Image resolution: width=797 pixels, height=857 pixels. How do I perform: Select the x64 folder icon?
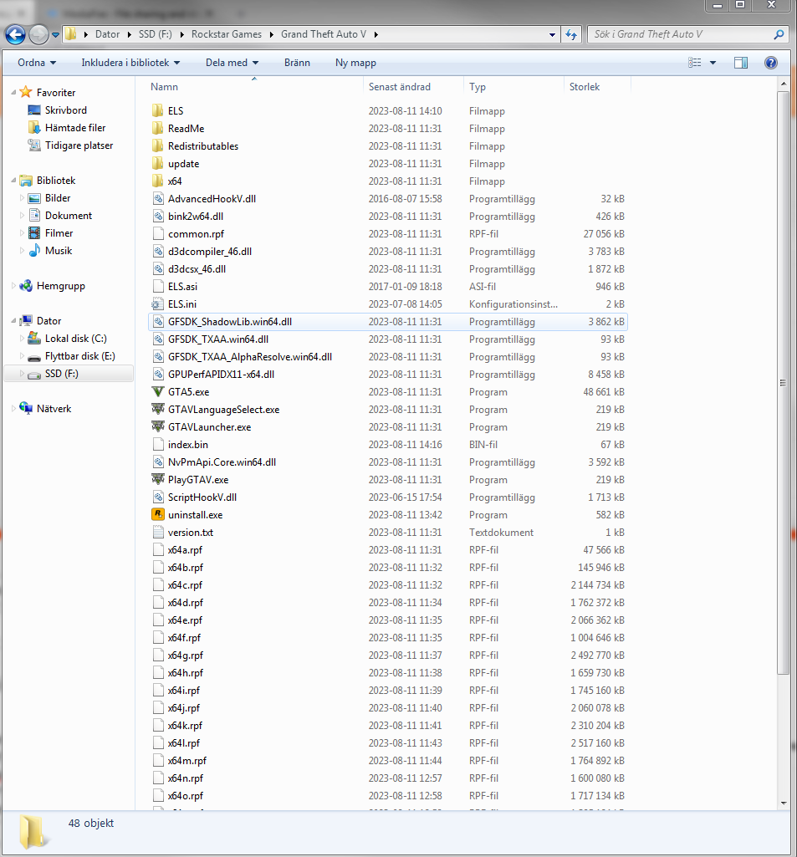(157, 181)
